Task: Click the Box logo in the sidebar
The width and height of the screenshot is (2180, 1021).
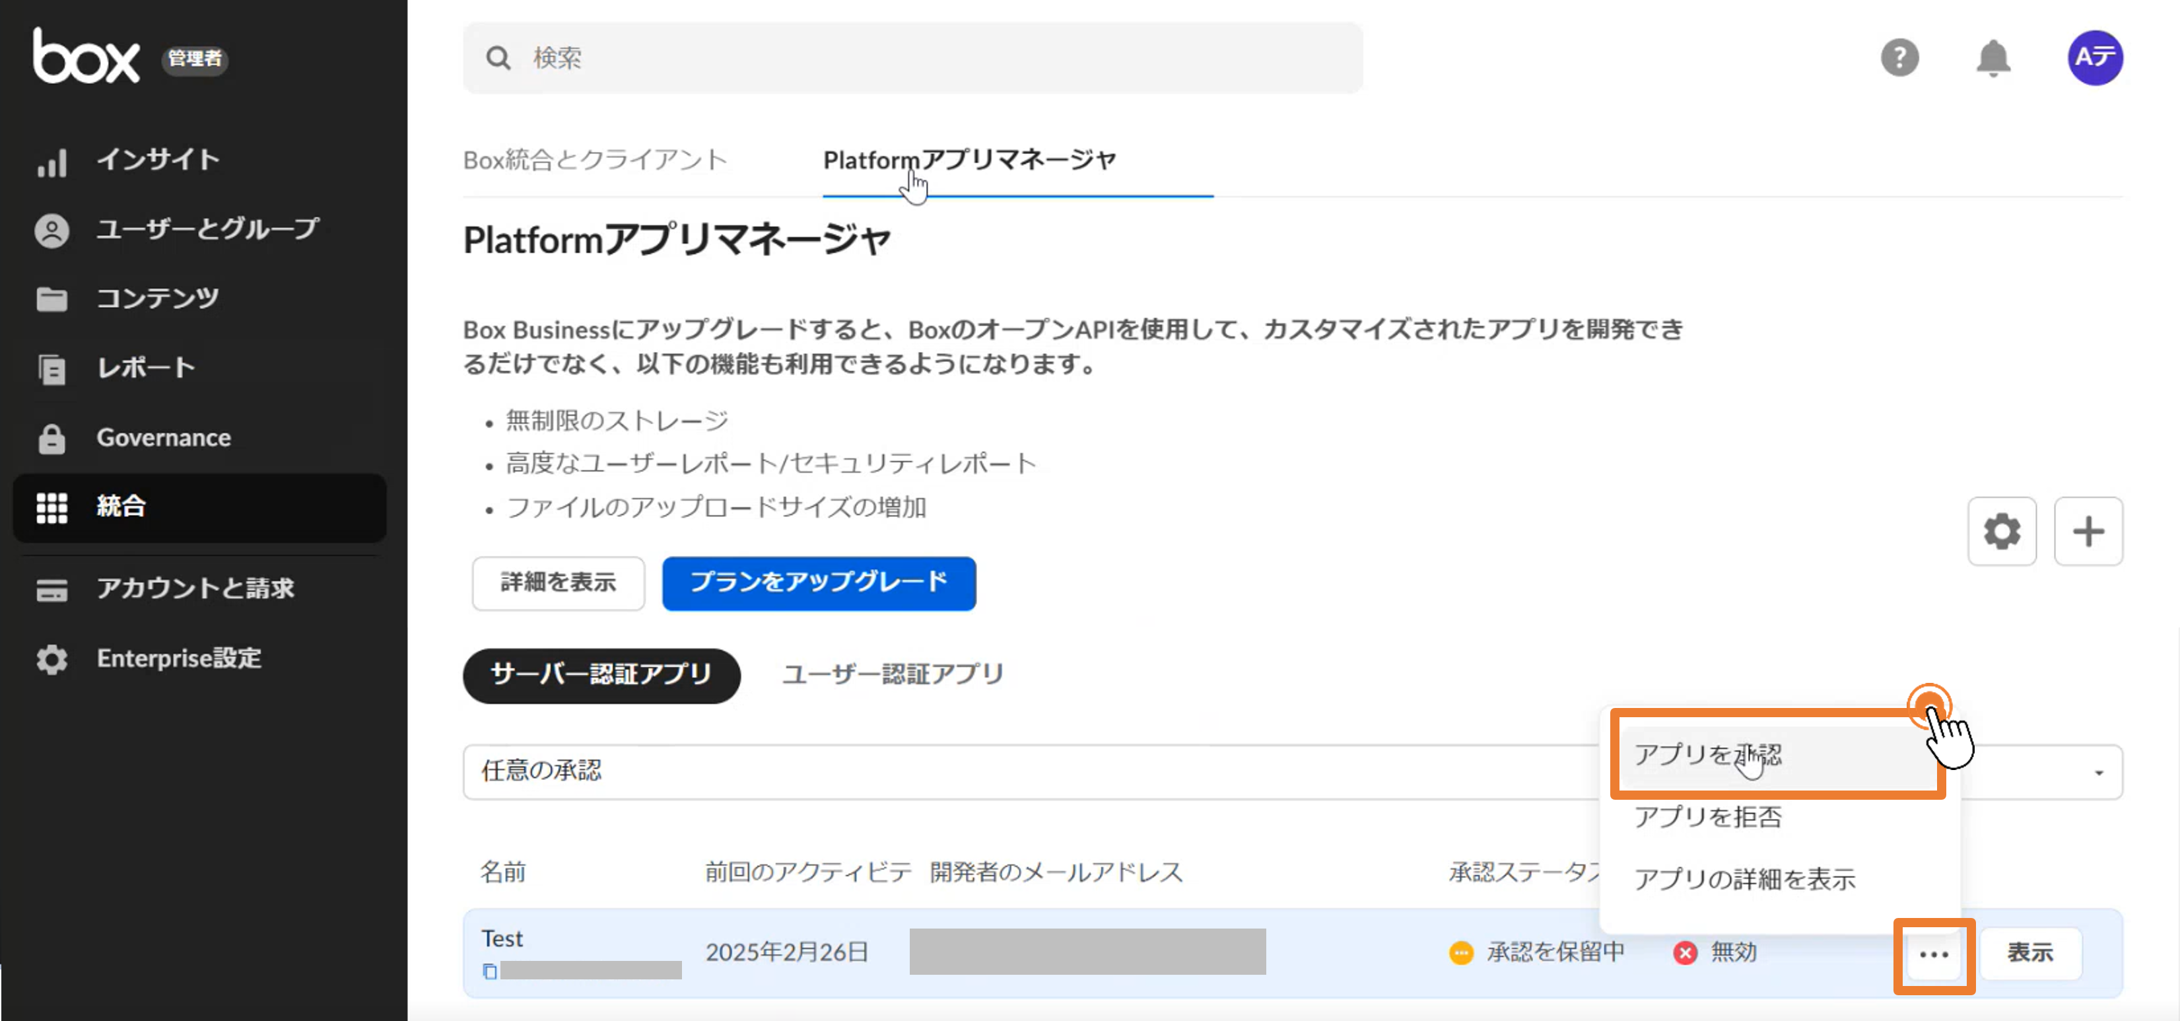Action: (85, 56)
